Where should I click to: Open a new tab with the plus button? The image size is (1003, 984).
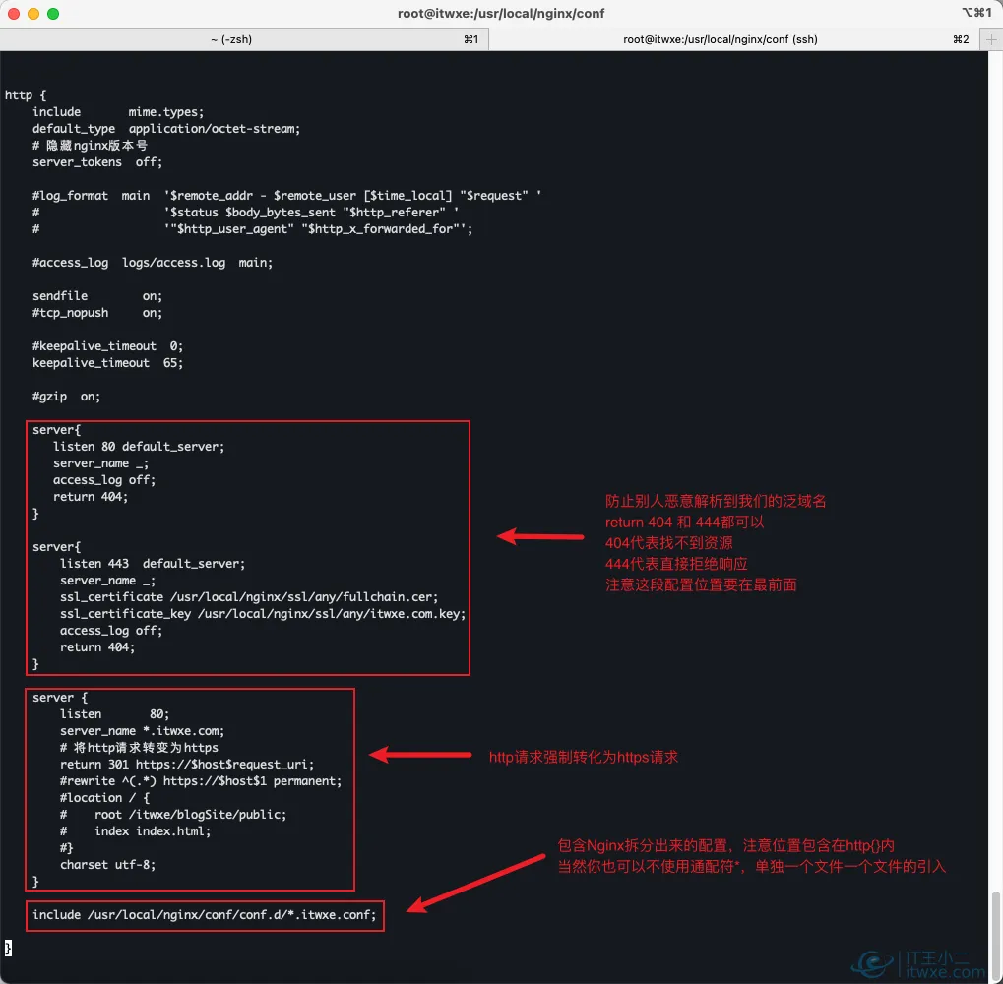tap(989, 39)
